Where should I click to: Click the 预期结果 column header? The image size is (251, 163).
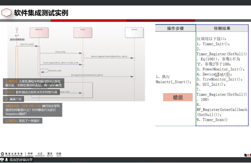point(222,28)
